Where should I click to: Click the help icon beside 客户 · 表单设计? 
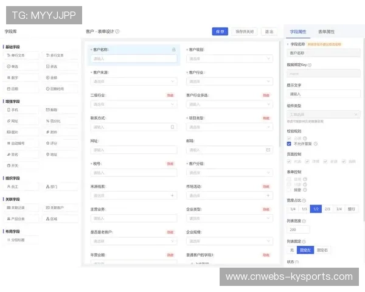(x=117, y=32)
